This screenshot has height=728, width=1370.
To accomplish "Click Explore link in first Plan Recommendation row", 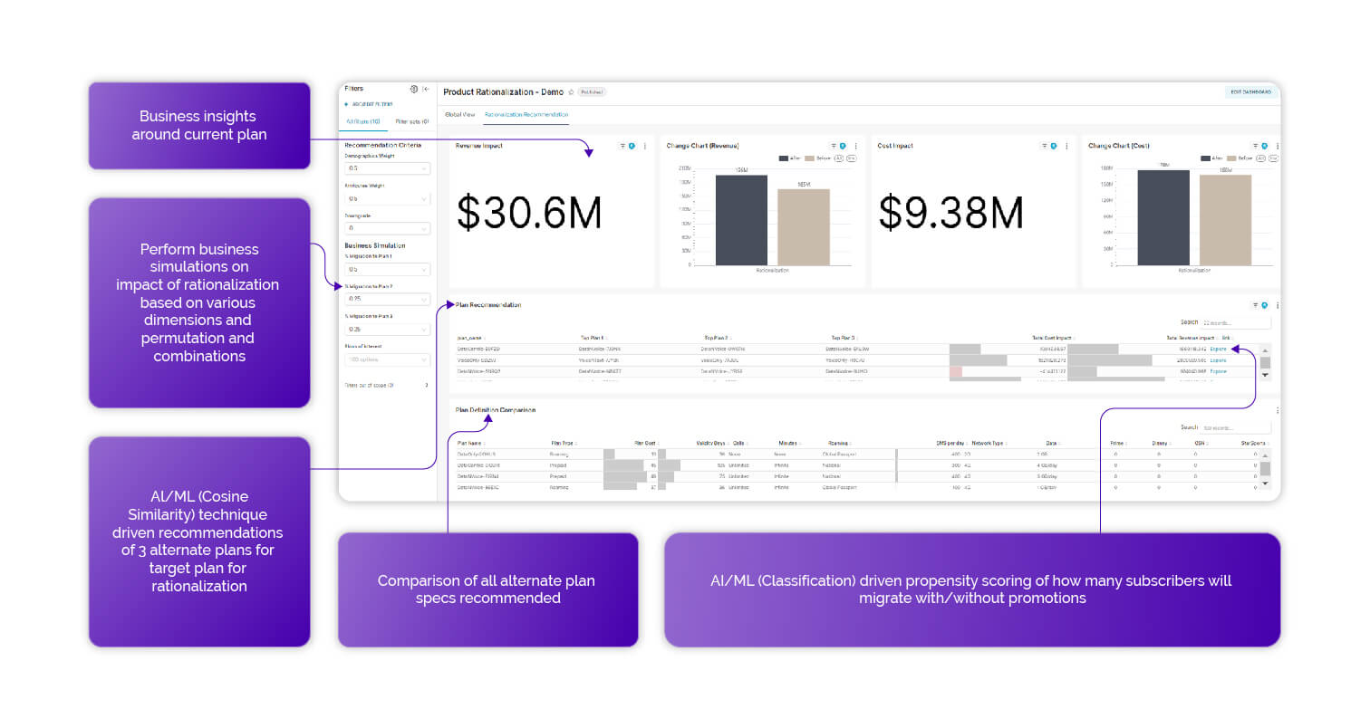I will [1219, 348].
